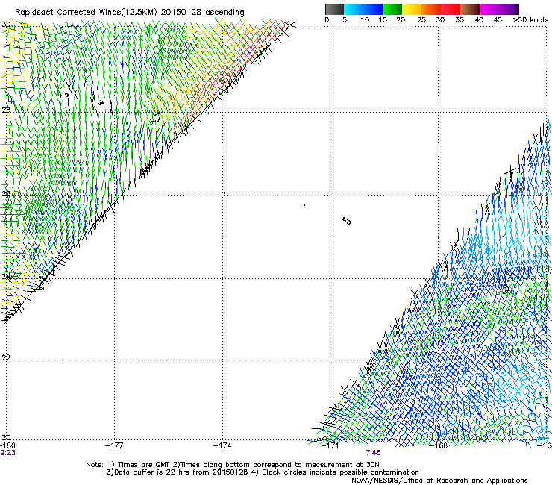Click the green 15-20 knots legend color
552x485 pixels.
coord(392,9)
